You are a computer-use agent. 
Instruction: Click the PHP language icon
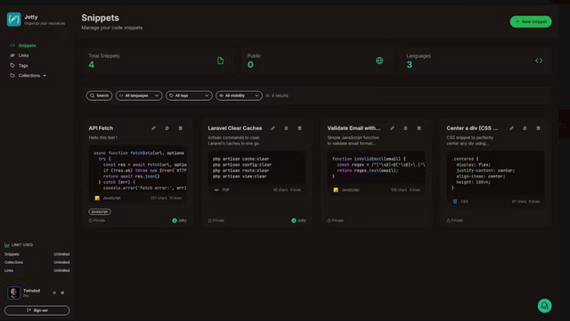(216, 190)
